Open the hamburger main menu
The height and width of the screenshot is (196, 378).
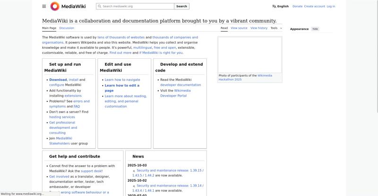[44, 6]
